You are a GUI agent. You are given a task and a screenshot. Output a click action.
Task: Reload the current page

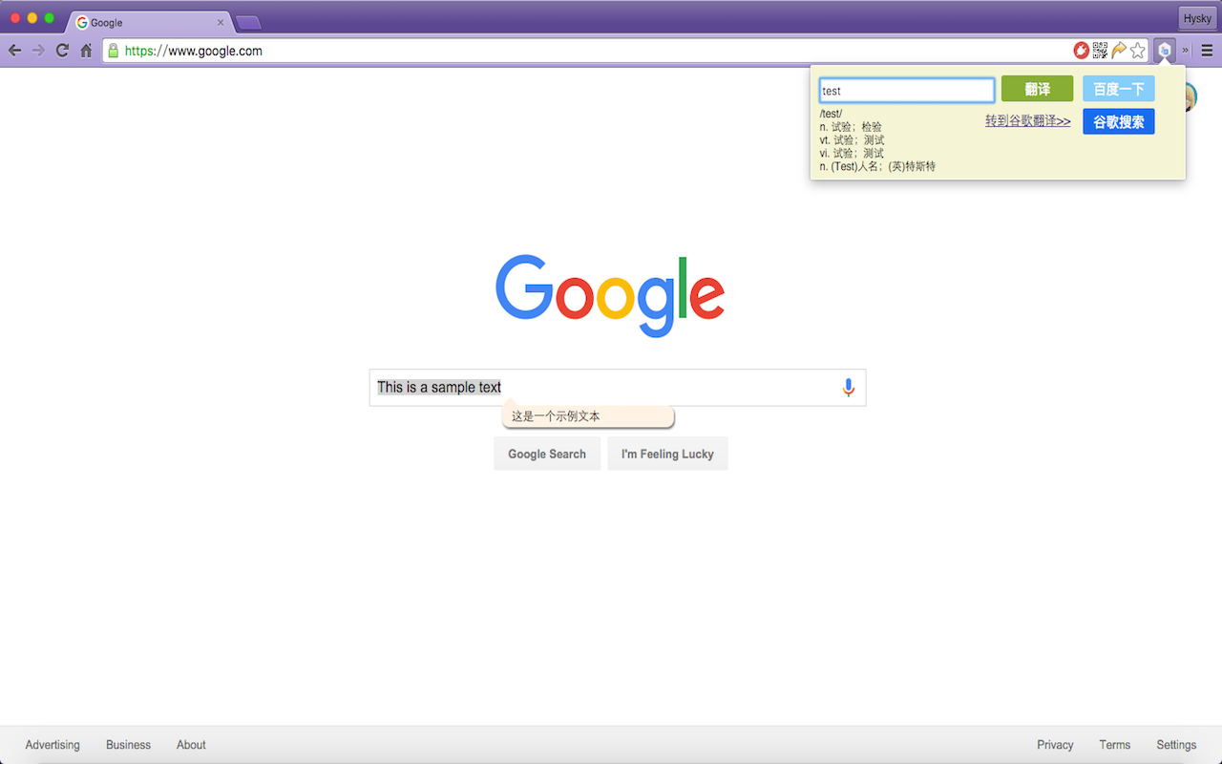click(62, 51)
